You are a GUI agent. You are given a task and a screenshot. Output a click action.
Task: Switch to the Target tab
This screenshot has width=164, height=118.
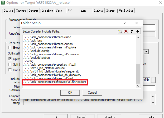tap(21, 11)
